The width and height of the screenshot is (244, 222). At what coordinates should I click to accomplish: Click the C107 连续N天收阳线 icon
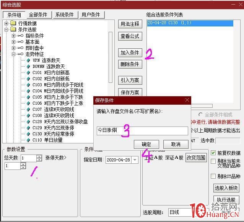coord(28,109)
